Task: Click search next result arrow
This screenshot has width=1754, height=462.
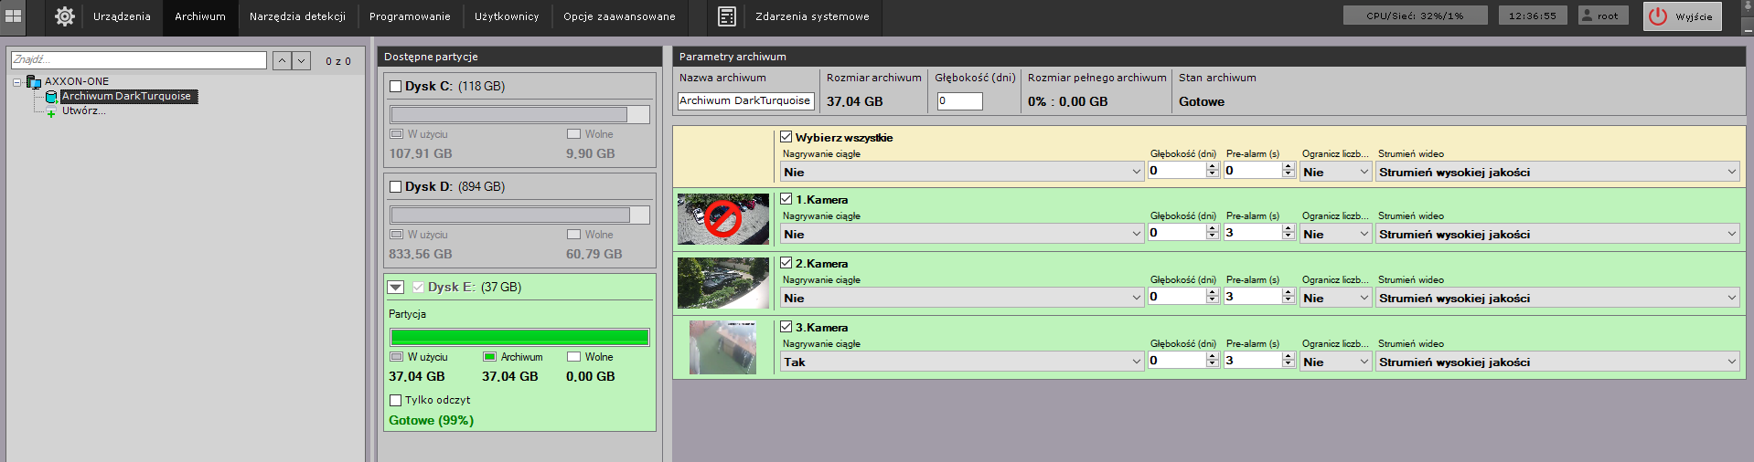Action: click(x=302, y=61)
